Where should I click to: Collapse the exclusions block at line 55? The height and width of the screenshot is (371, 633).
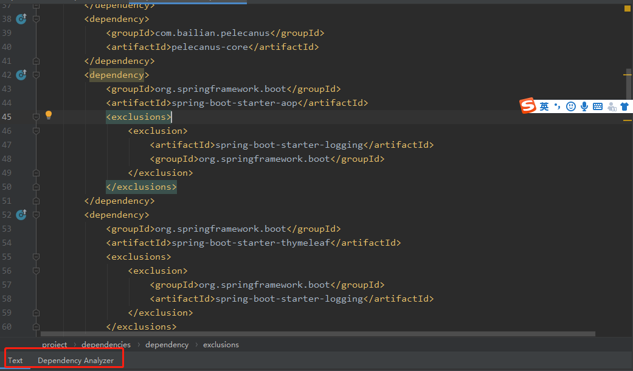point(36,257)
